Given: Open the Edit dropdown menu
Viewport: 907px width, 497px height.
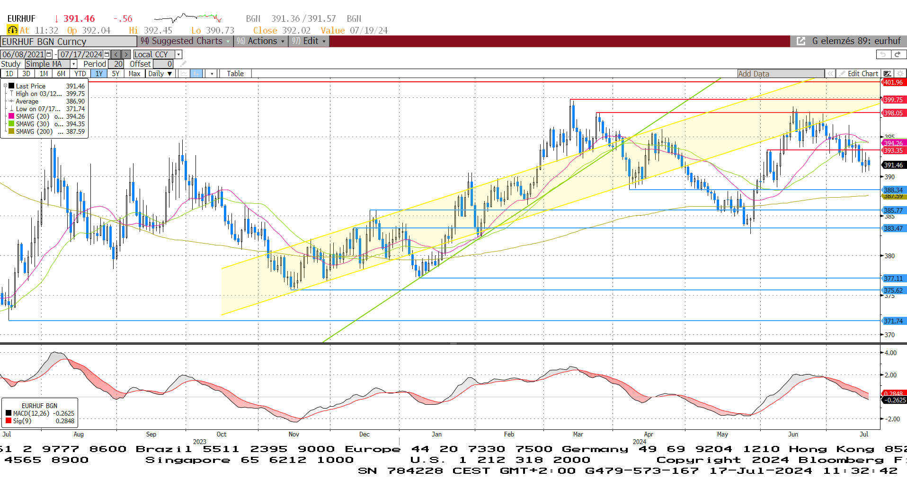Looking at the screenshot, I should click(x=309, y=41).
